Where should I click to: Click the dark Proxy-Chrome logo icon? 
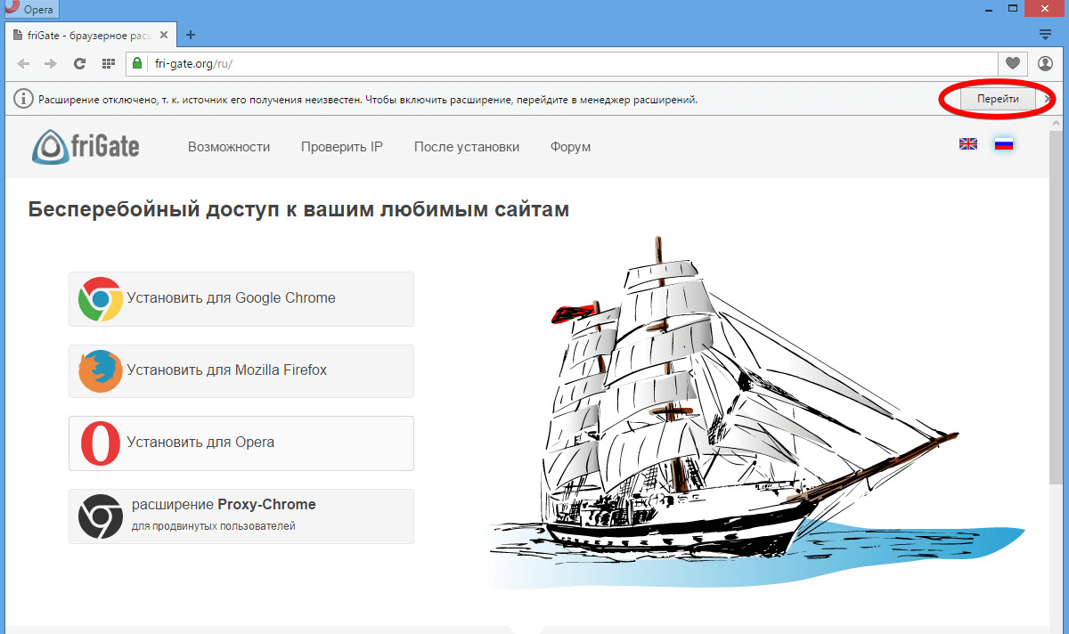(100, 516)
